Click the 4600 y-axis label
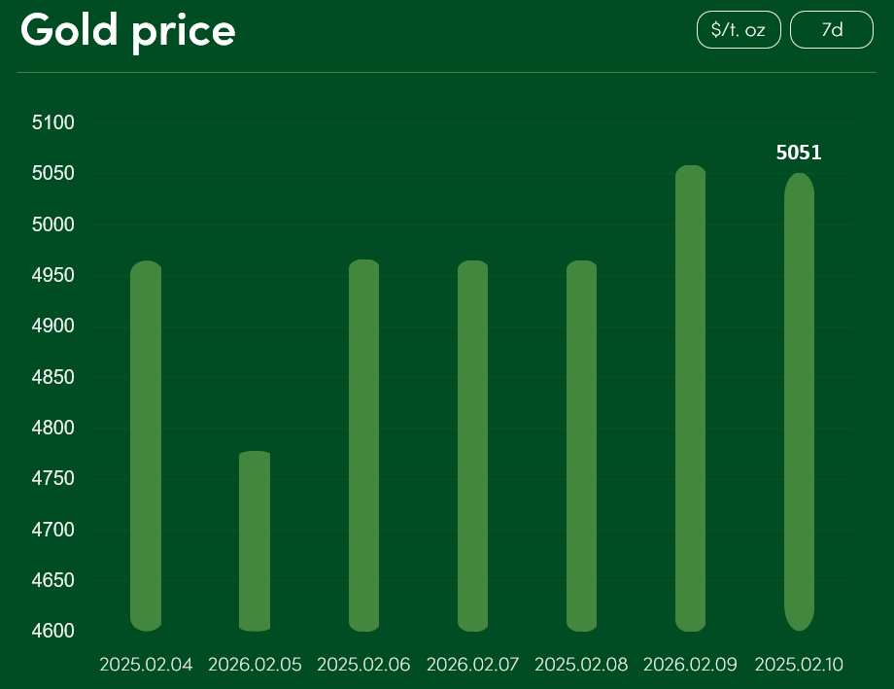The height and width of the screenshot is (689, 894). pyautogui.click(x=53, y=632)
